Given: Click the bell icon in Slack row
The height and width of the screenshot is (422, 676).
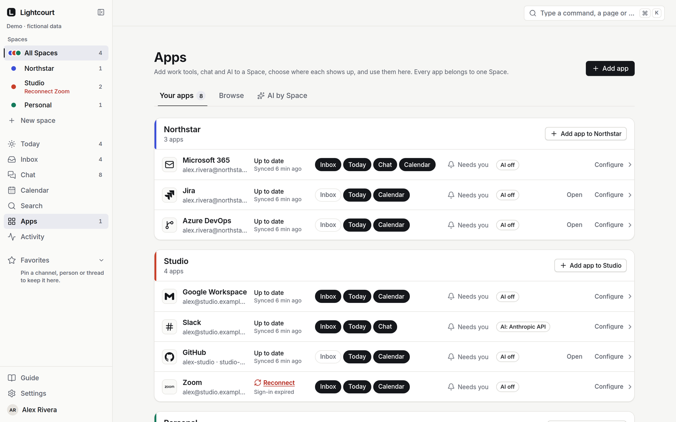Looking at the screenshot, I should click(x=451, y=327).
